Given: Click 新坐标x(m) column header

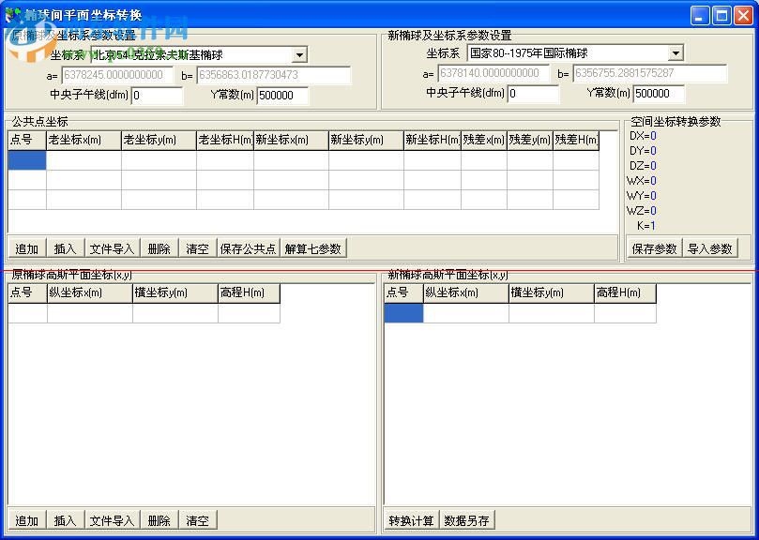Looking at the screenshot, I should tap(291, 141).
